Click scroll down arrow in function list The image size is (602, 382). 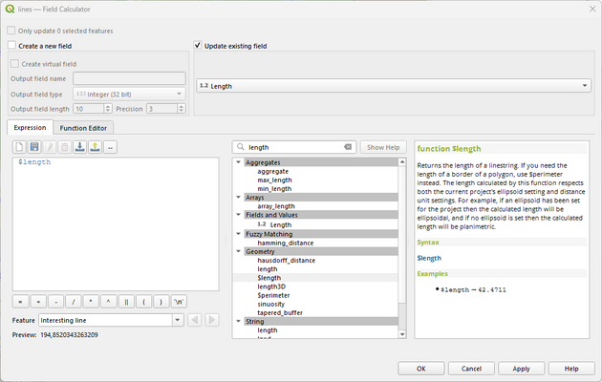click(402, 334)
